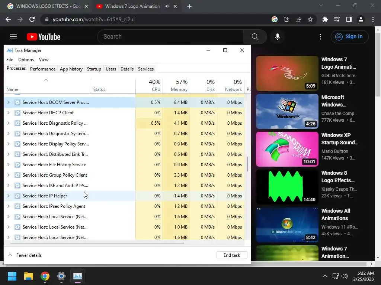Viewport: 381px width, 285px height.
Task: Mute the Windows 7 Logo Animation tab
Action: pos(167,6)
